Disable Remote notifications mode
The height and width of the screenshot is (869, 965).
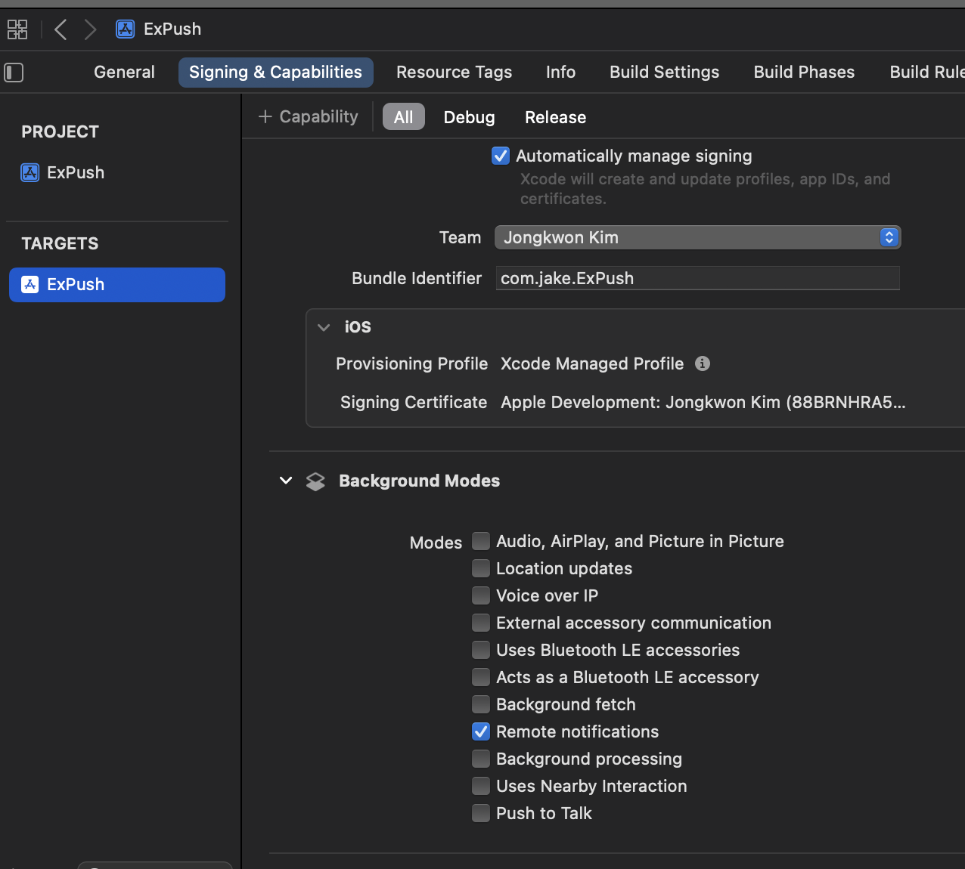[481, 731]
